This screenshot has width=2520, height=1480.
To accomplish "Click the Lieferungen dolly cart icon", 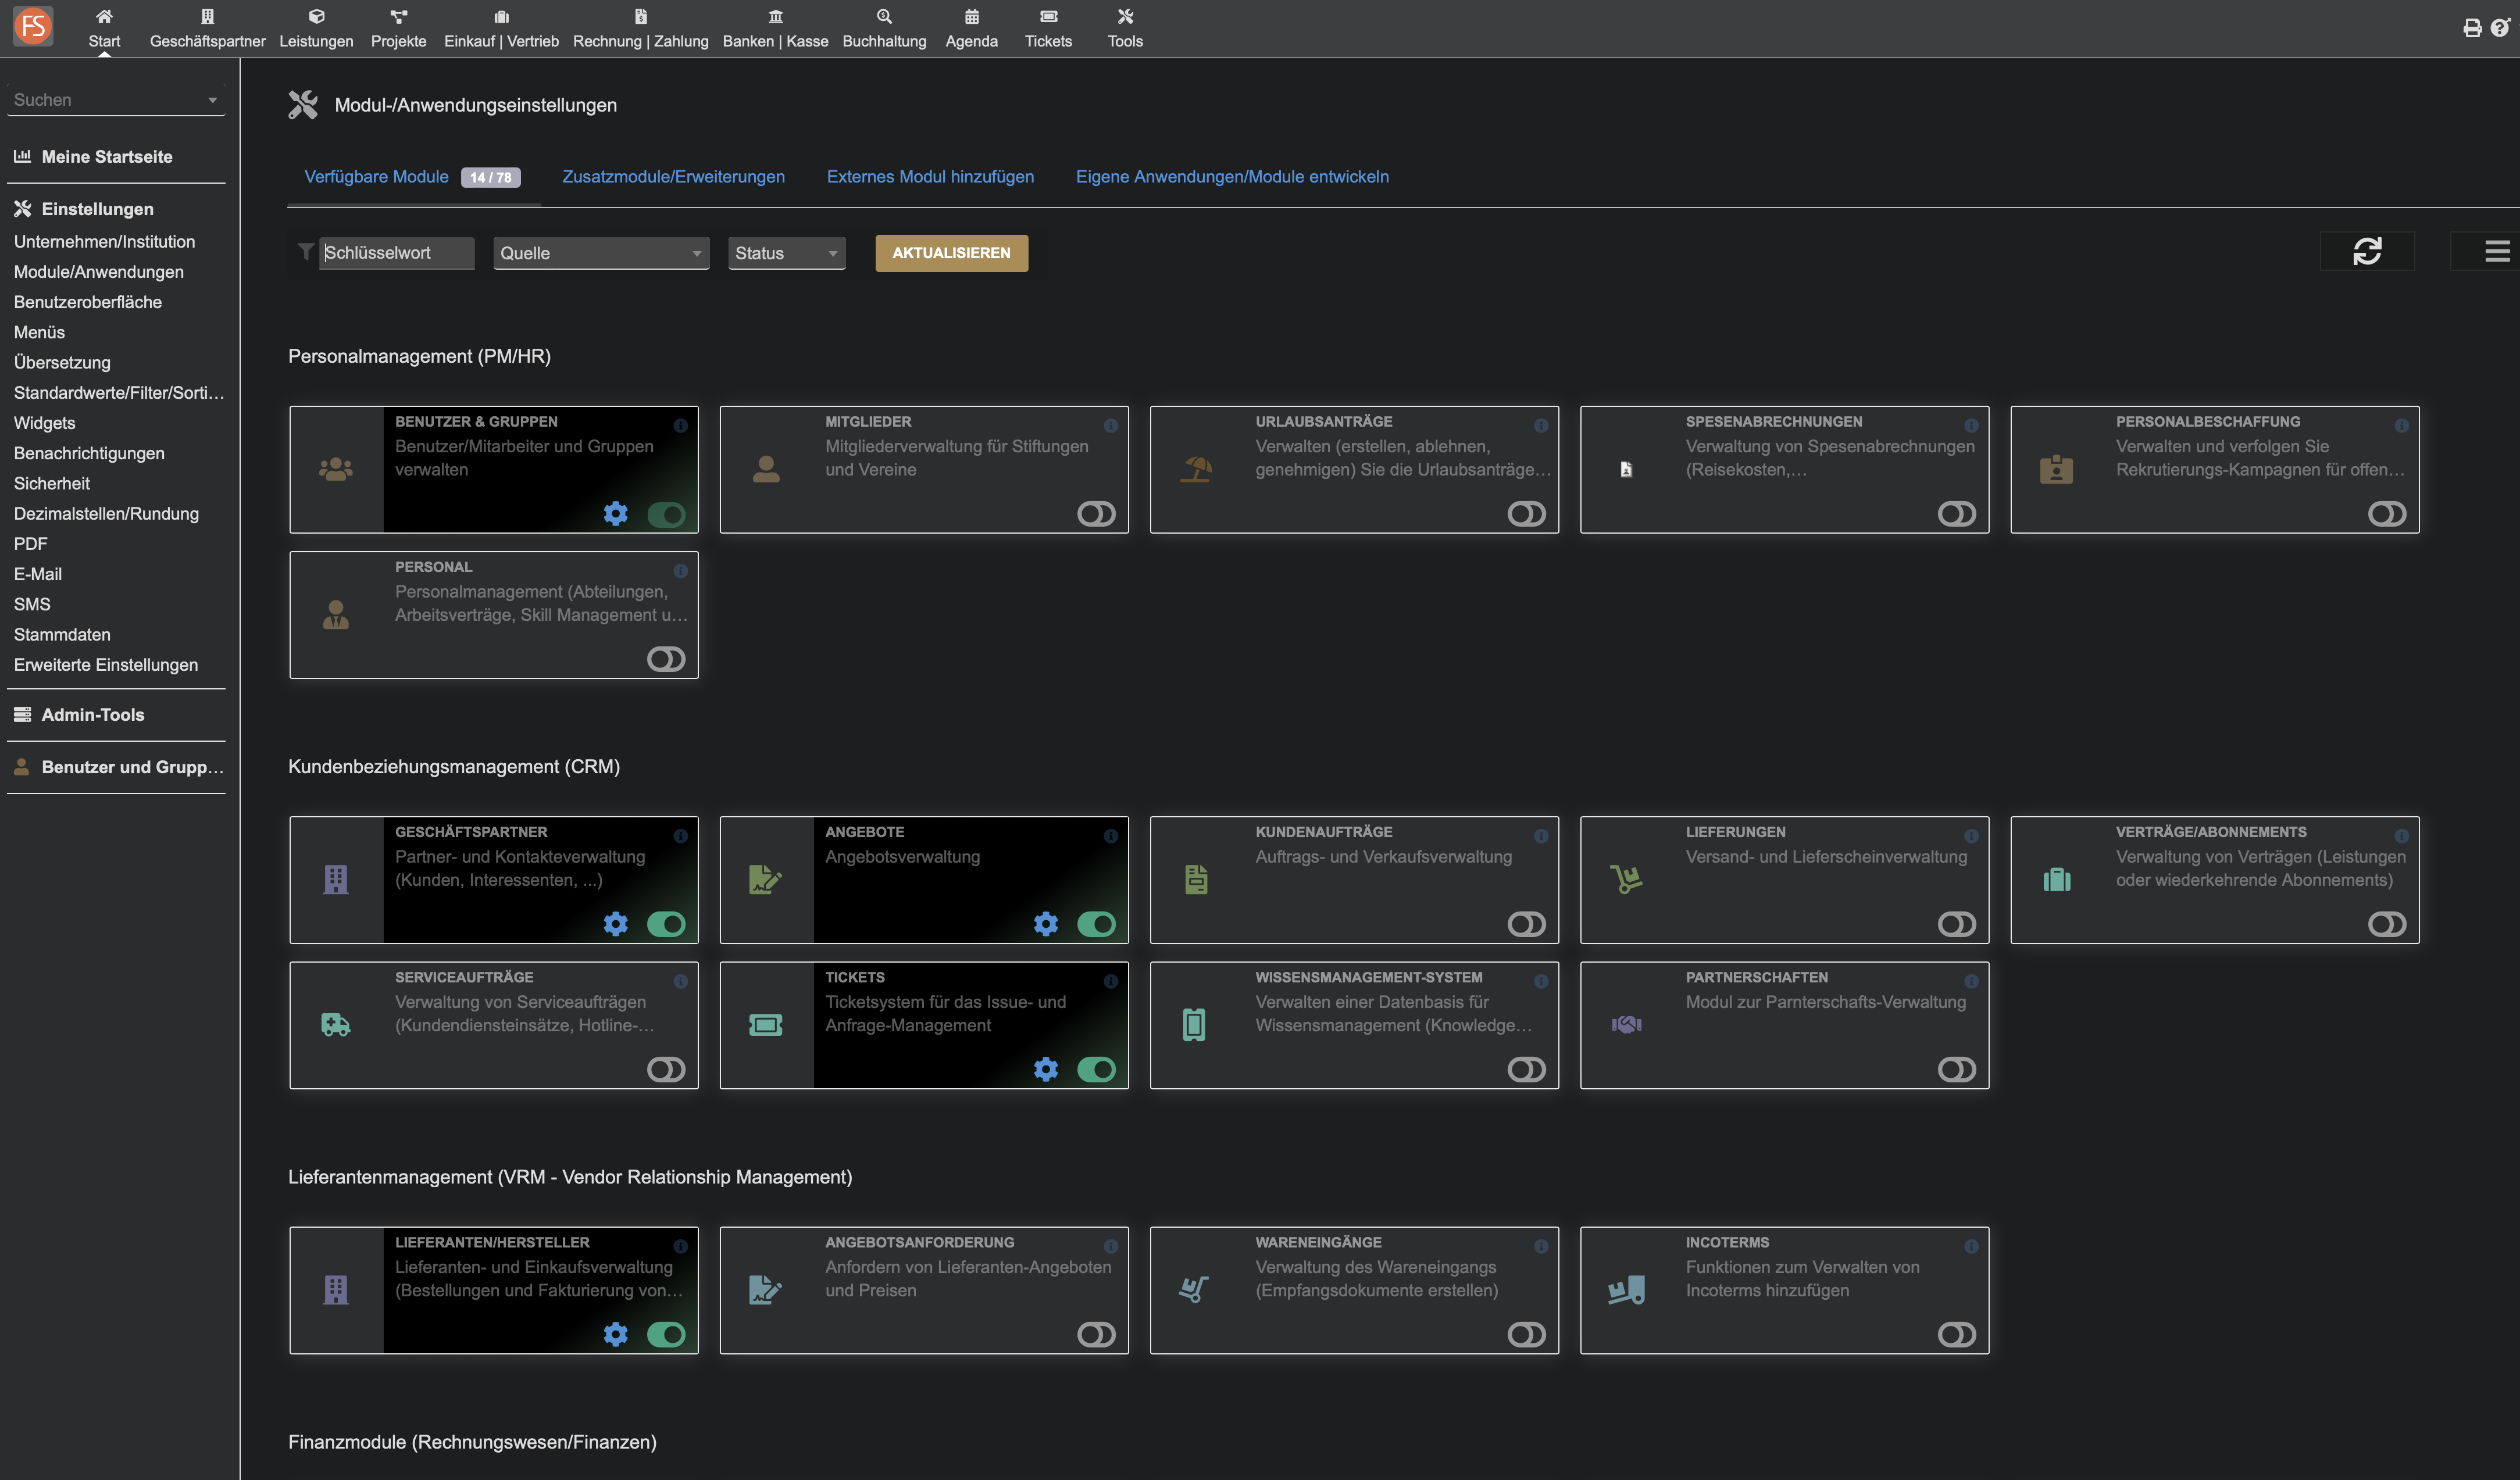I will point(1626,879).
